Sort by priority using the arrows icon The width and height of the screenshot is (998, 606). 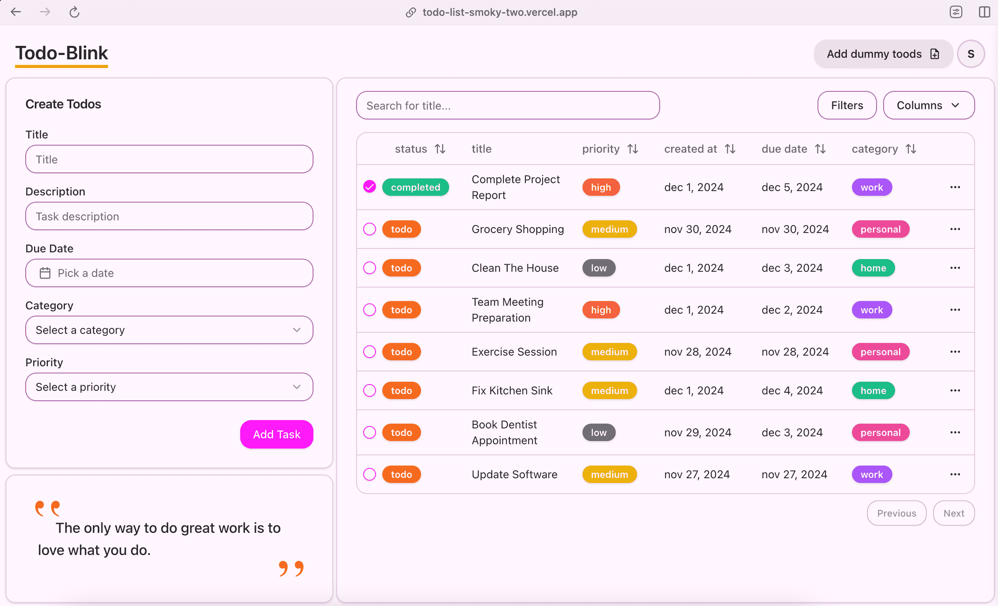pyautogui.click(x=633, y=149)
